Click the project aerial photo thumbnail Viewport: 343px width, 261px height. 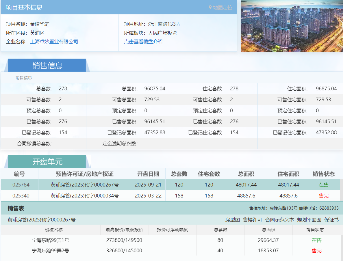pos(292,26)
